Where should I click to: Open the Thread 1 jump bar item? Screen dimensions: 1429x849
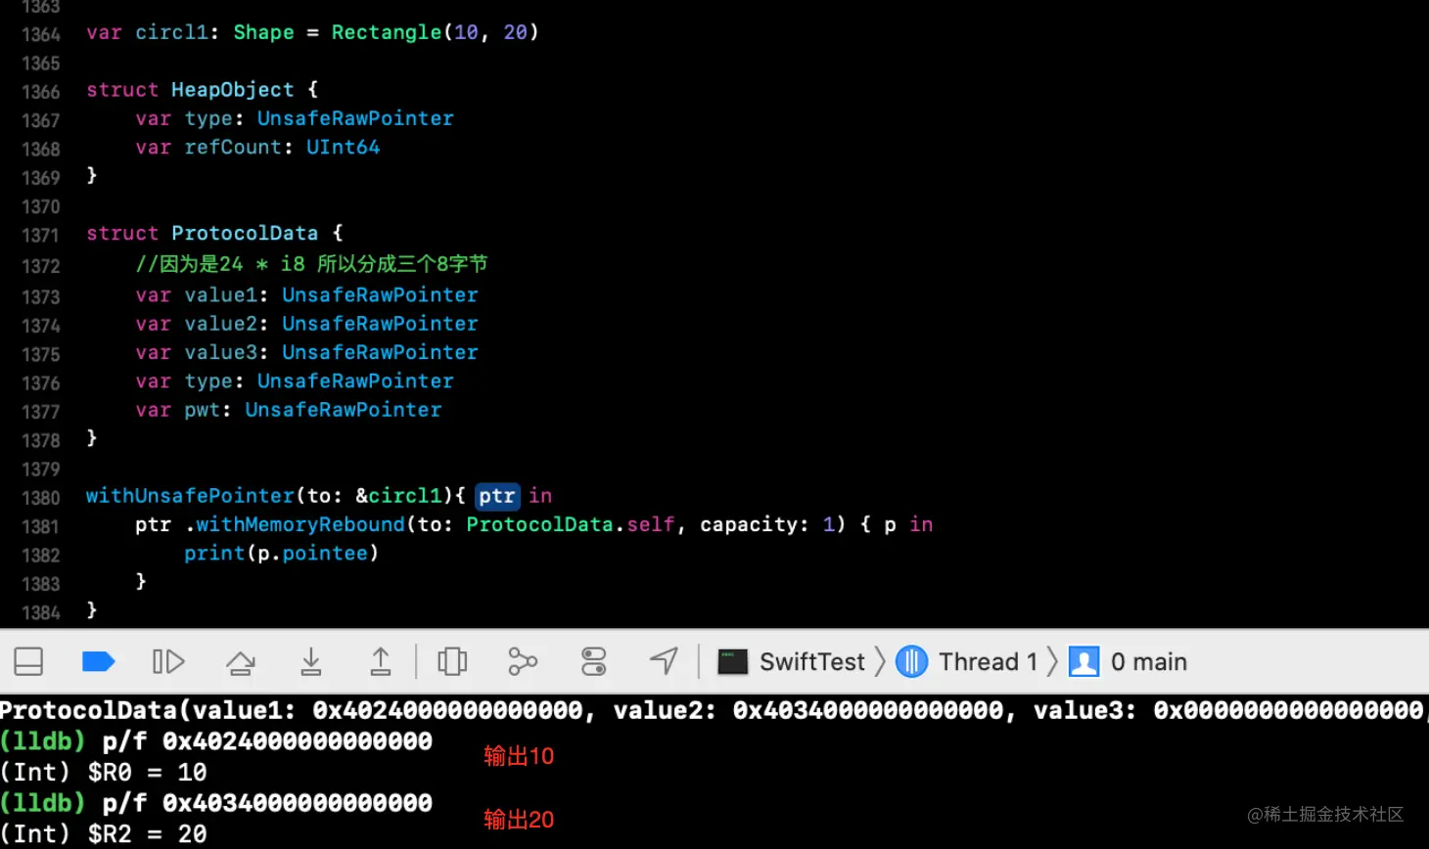(x=988, y=662)
